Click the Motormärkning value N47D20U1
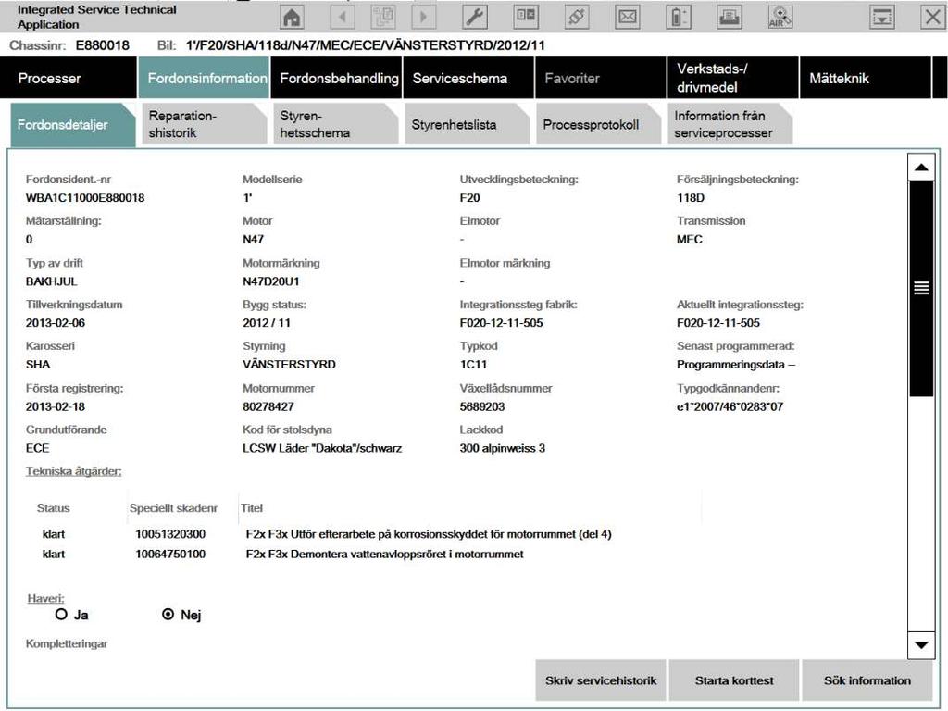The height and width of the screenshot is (711, 948). 271,281
